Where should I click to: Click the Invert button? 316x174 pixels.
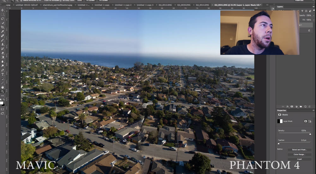299,159
